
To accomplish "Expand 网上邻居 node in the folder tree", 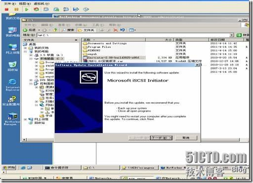I will point(25,120).
